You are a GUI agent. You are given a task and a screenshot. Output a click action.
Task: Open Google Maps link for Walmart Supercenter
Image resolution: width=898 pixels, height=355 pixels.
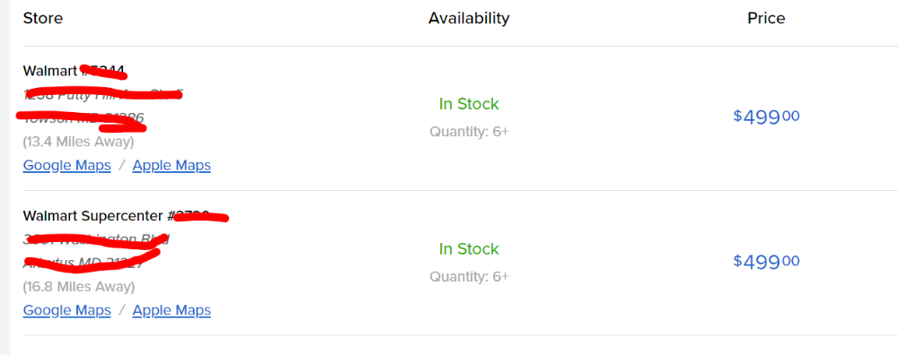(67, 310)
